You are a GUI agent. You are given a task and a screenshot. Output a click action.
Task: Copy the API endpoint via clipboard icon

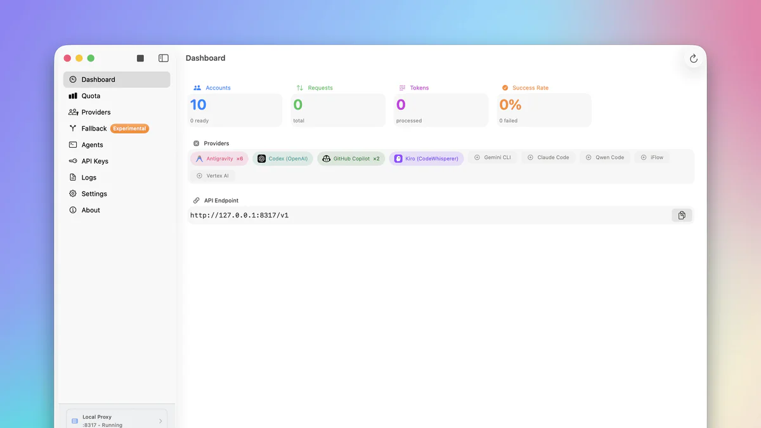(x=682, y=215)
